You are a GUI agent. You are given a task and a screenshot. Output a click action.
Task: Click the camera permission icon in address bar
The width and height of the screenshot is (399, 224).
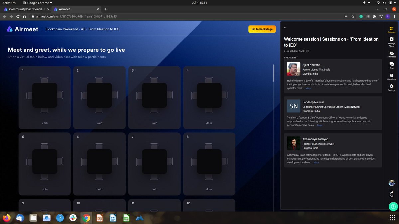346,16
